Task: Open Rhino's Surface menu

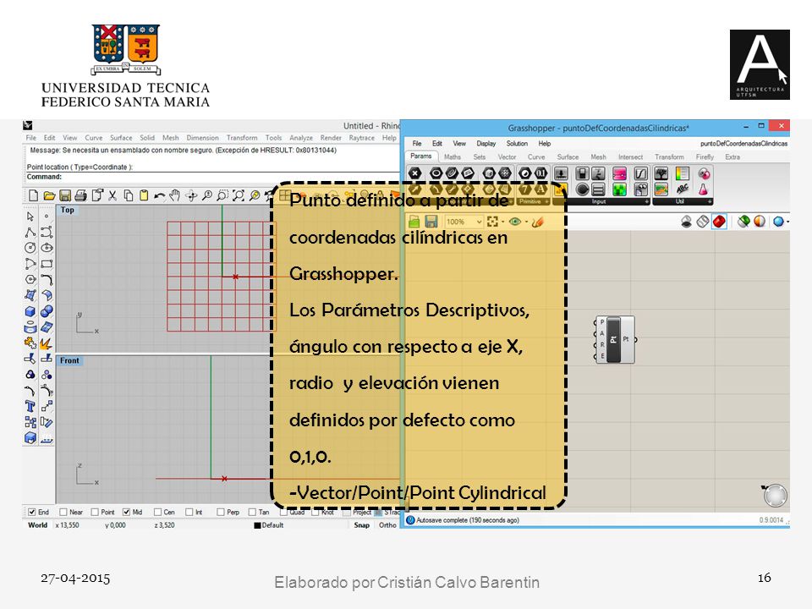Action: click(x=121, y=138)
